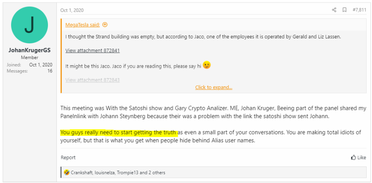Click the winking emoji in the quote
Image resolution: width=372 pixels, height=183 pixels.
(x=206, y=65)
